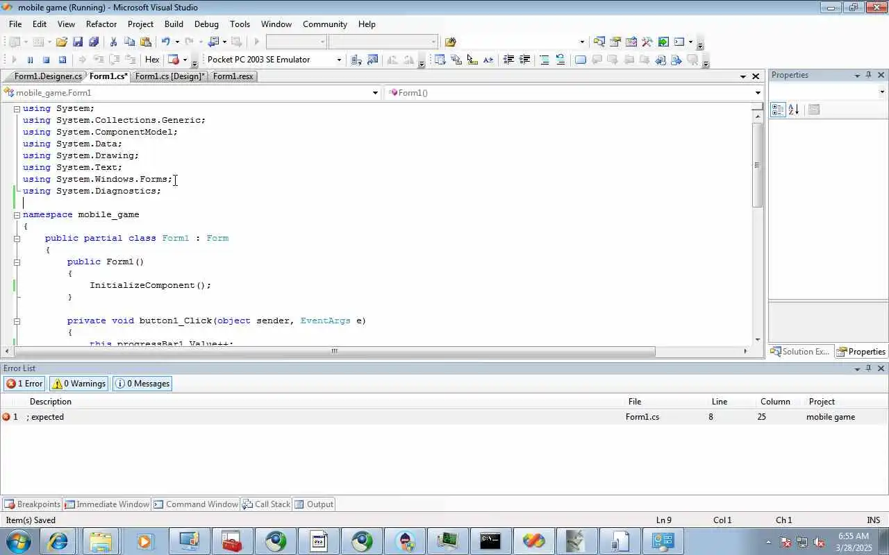Screen dimensions: 889x555
Task: Open the mobile_game.Form1 class dropdown
Action: (375, 93)
